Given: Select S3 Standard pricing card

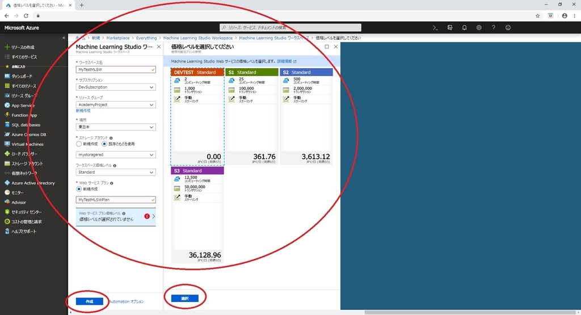Looking at the screenshot, I should coord(197,215).
